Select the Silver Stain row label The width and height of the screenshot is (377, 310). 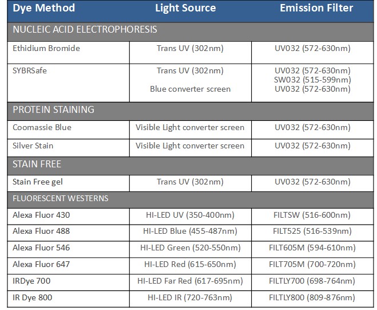click(x=33, y=146)
